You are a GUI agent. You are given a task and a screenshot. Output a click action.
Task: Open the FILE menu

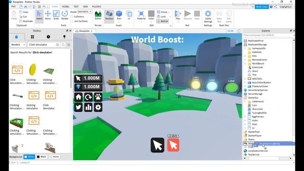point(13,7)
